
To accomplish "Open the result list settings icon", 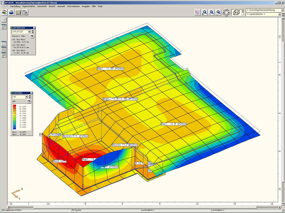I will (197, 12).
